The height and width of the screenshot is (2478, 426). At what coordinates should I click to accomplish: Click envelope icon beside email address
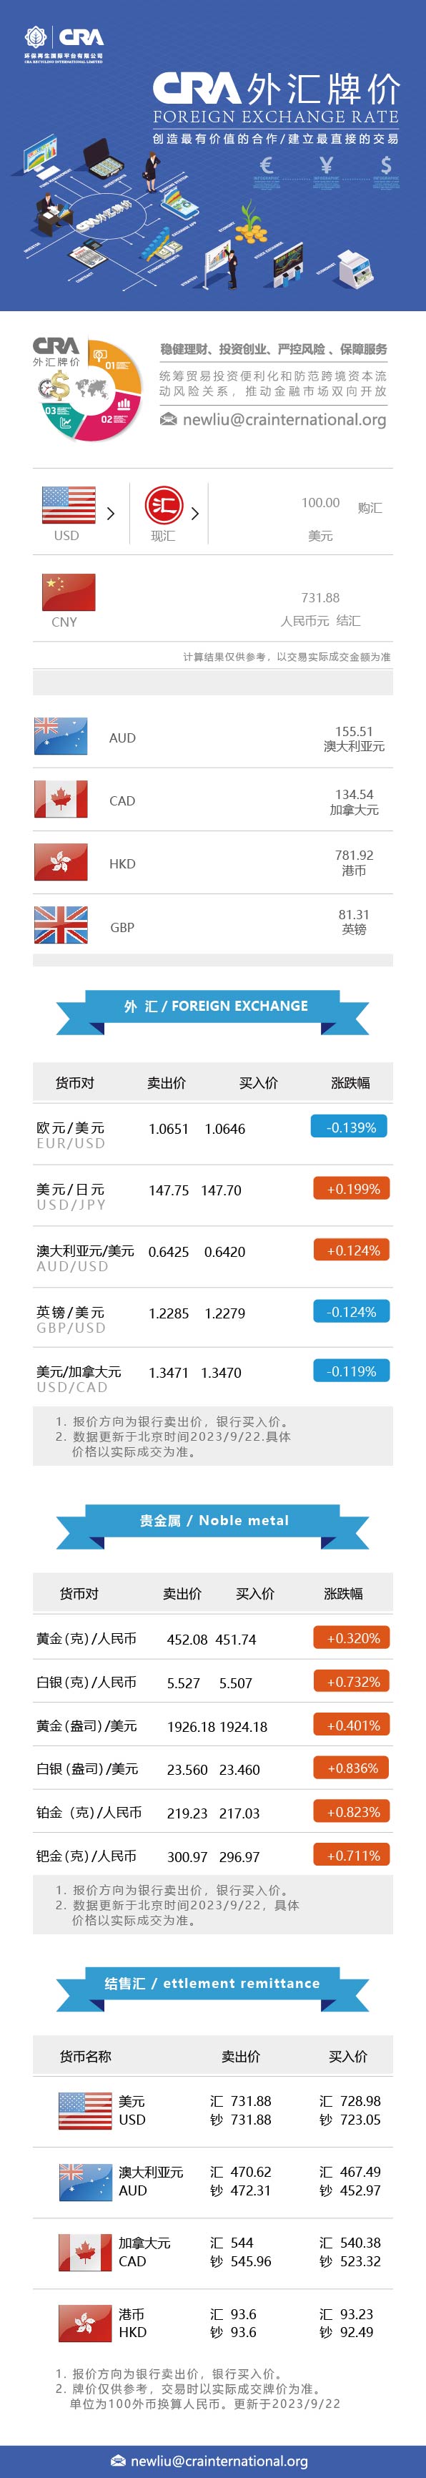[x=168, y=418]
